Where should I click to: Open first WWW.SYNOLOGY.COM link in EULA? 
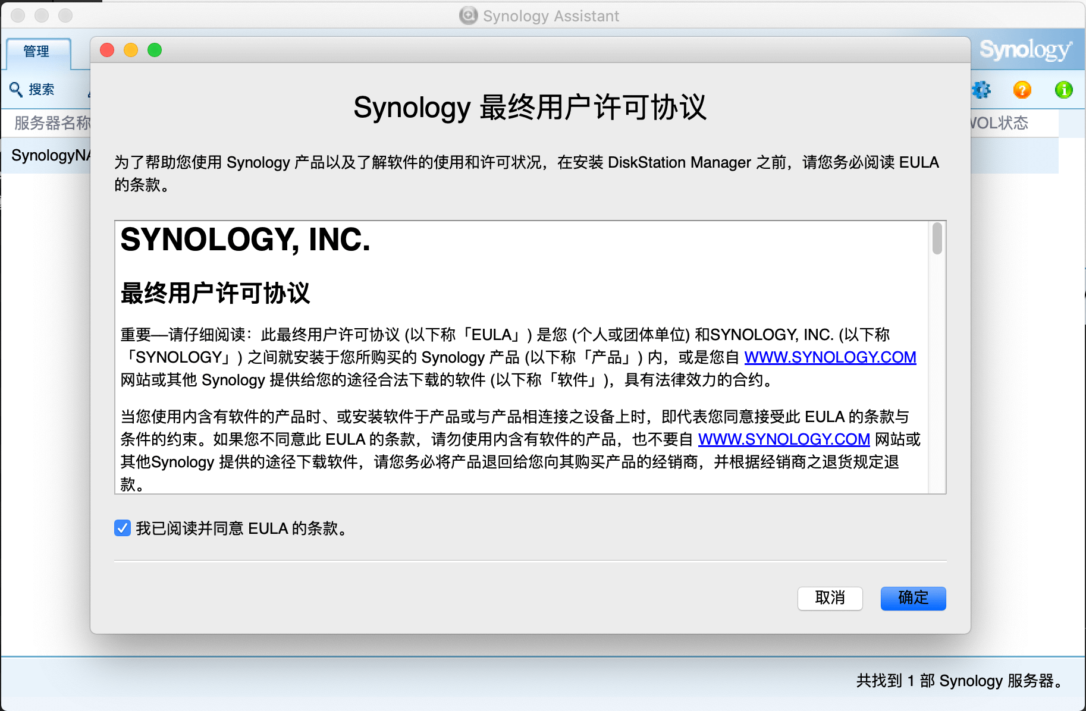click(830, 357)
